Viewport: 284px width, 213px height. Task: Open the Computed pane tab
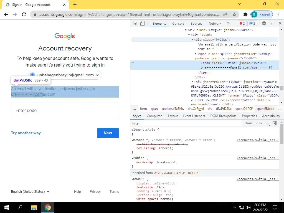click(154, 116)
